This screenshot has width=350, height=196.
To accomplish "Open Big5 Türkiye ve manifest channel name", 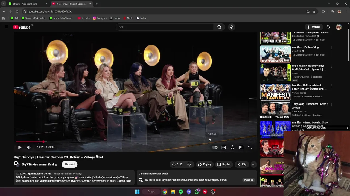I will pyautogui.click(x=38, y=164).
